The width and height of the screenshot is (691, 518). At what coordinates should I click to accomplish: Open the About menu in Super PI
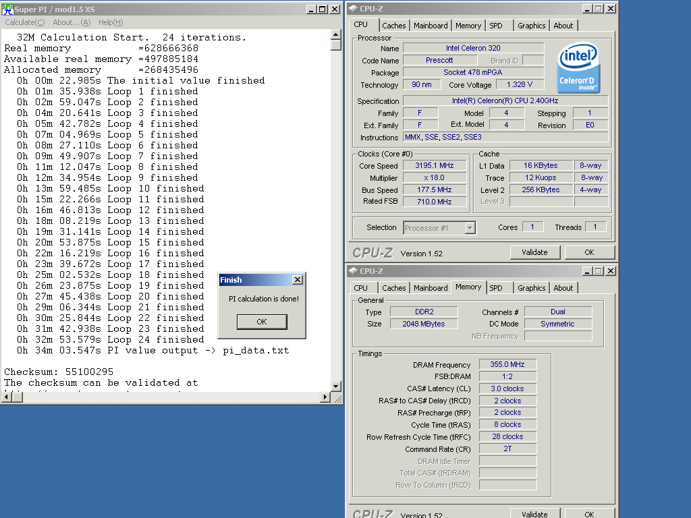click(x=72, y=22)
